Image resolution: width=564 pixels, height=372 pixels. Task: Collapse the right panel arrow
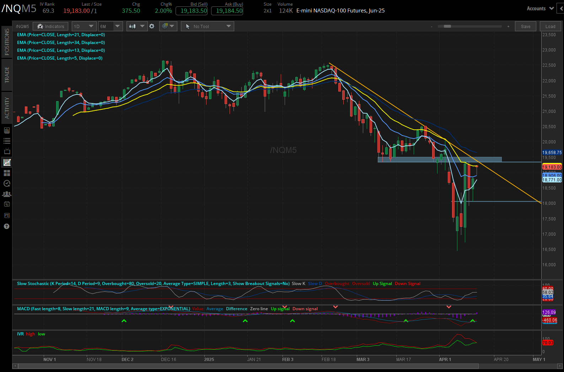pyautogui.click(x=561, y=9)
